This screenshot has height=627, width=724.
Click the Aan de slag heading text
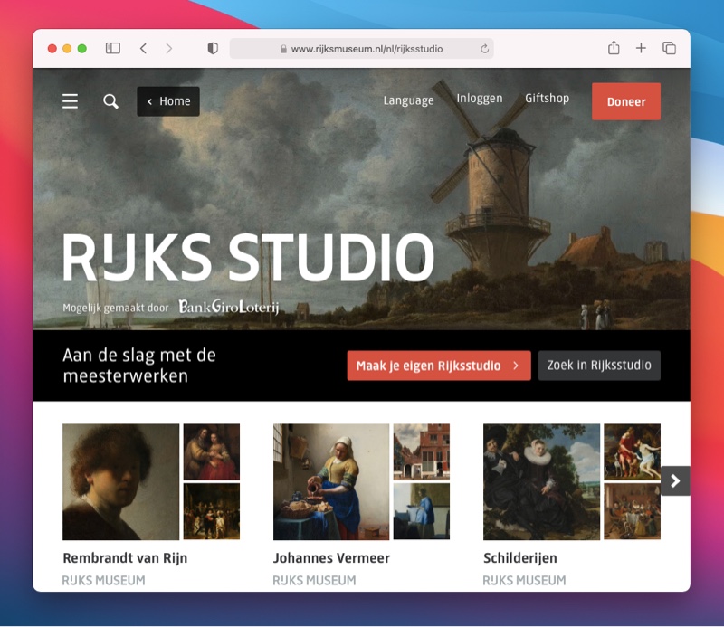(139, 366)
